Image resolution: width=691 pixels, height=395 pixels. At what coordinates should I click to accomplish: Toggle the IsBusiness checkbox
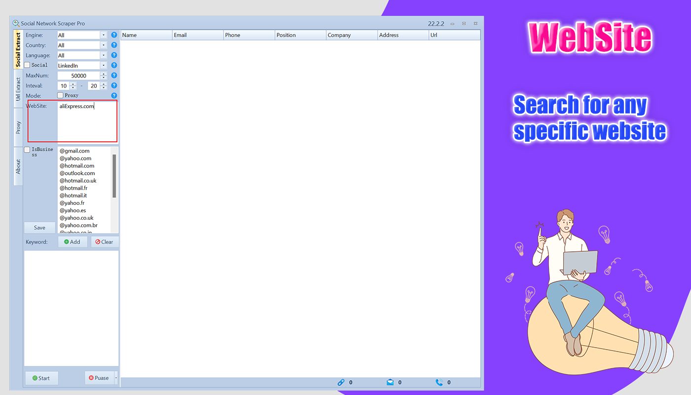pos(27,149)
